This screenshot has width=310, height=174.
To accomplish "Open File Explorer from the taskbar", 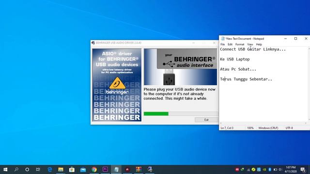I will pyautogui.click(x=61, y=170).
